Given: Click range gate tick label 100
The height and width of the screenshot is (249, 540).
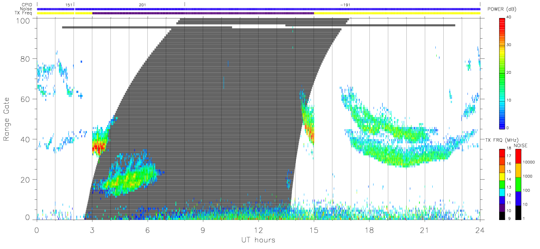Looking at the screenshot, I should click(x=24, y=20).
